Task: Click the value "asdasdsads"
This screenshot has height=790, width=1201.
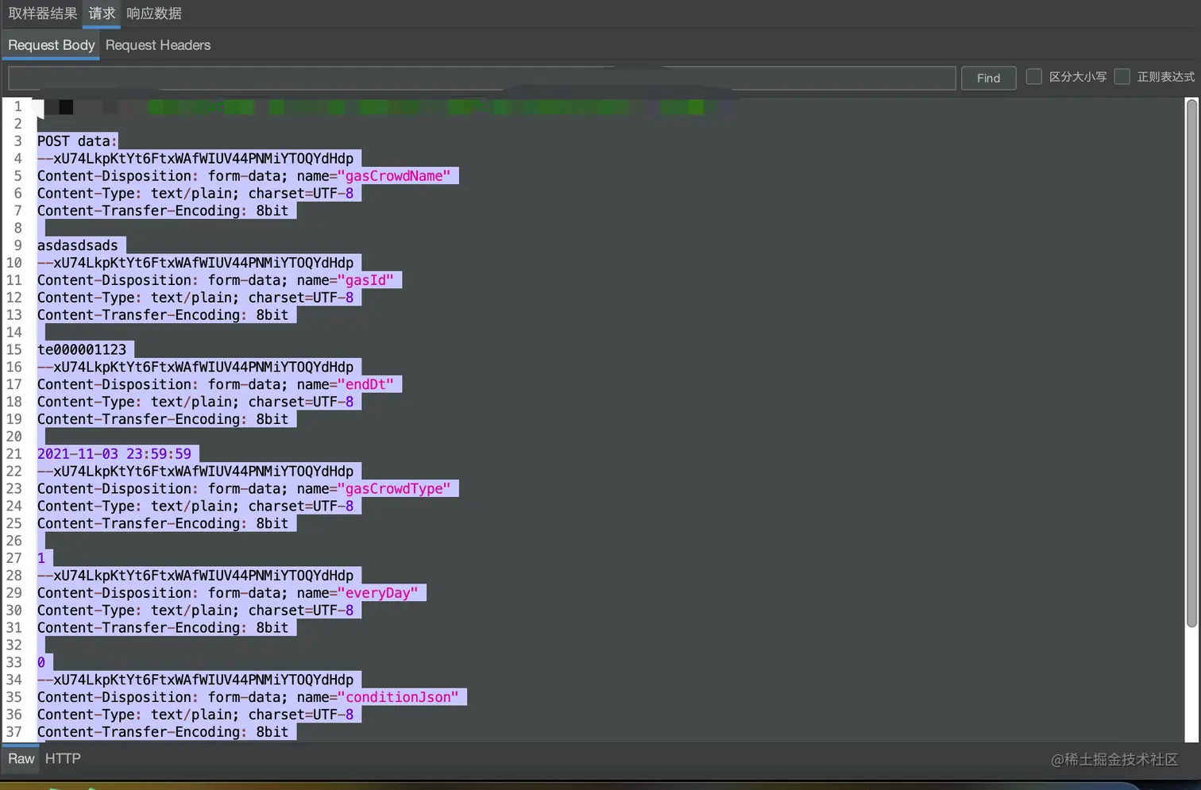Action: coord(78,245)
